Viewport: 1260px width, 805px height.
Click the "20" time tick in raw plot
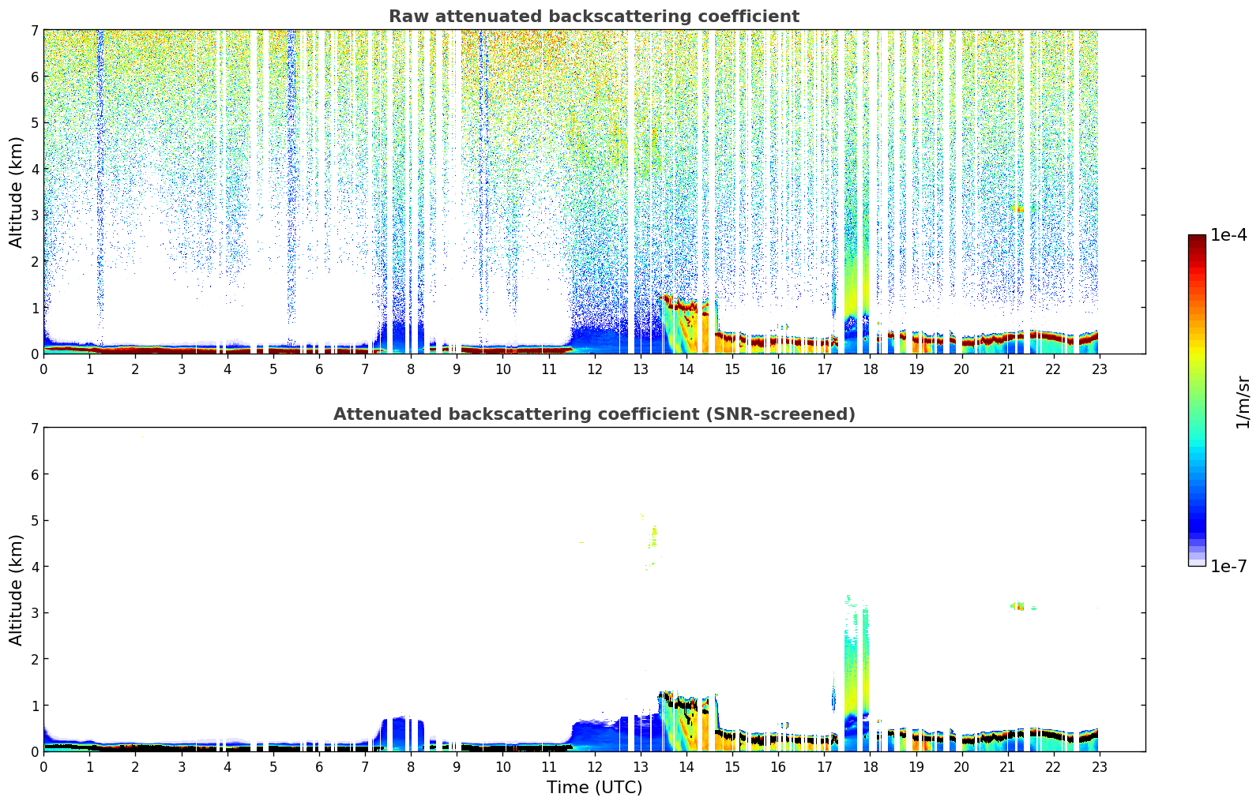coord(961,369)
